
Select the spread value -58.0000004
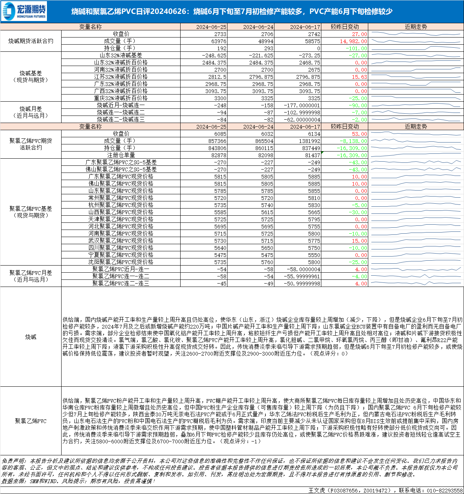pos(303,269)
